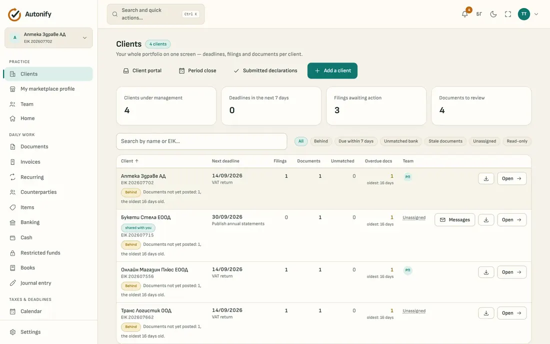Click РП team badge for Аптека Здраве АД
550x344 pixels.
pos(407,177)
